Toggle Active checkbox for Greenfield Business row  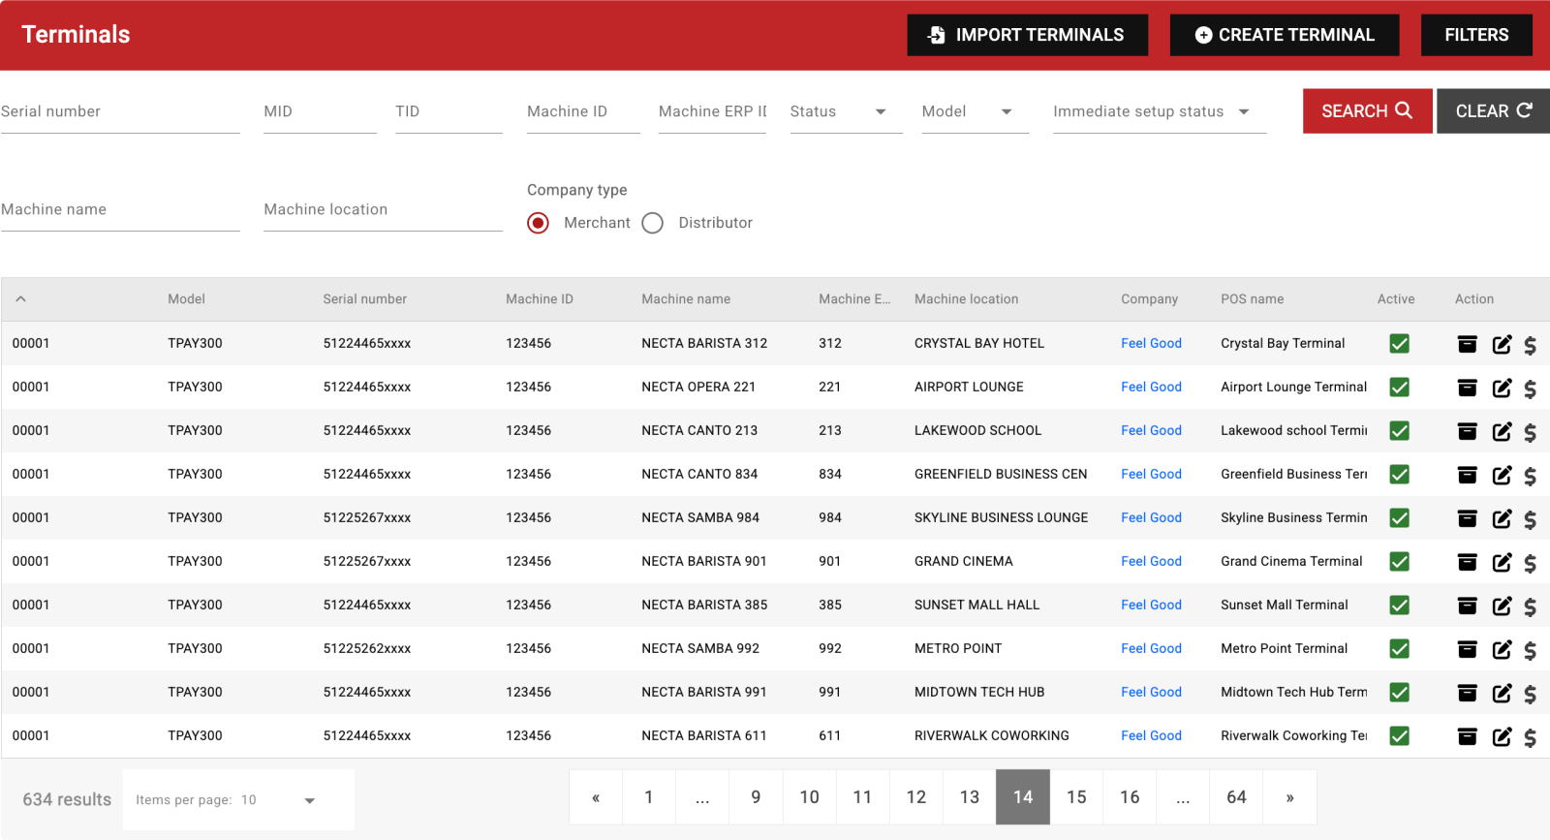(1399, 475)
